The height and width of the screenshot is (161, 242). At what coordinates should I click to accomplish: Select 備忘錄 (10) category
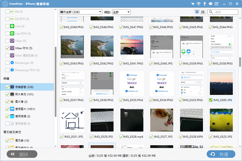coord(27,140)
